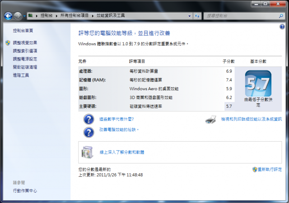289x203 pixels.
Task: Click the highlighted hard disk subscore 5.7
Action: pyautogui.click(x=229, y=106)
